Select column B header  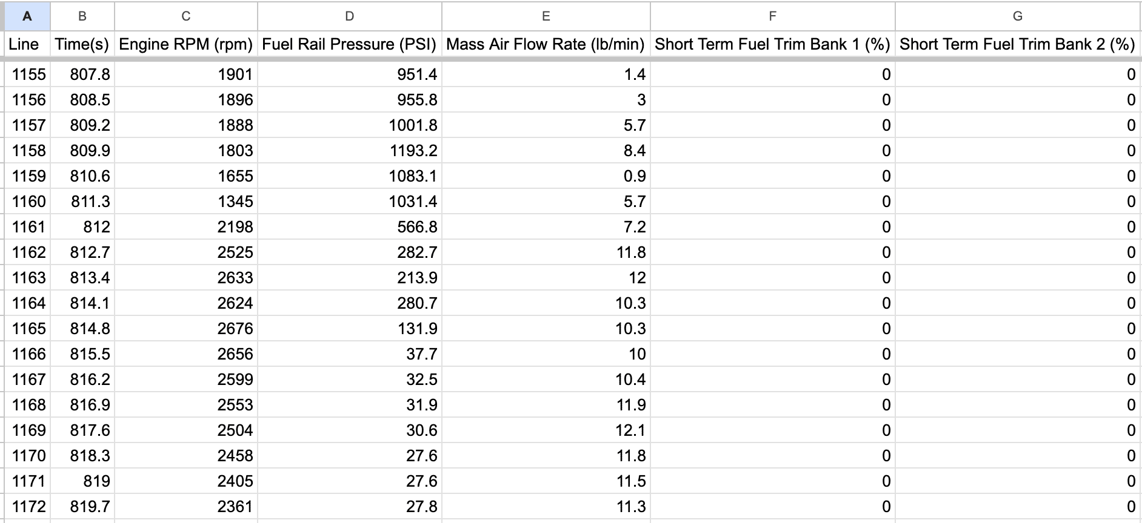tap(82, 16)
